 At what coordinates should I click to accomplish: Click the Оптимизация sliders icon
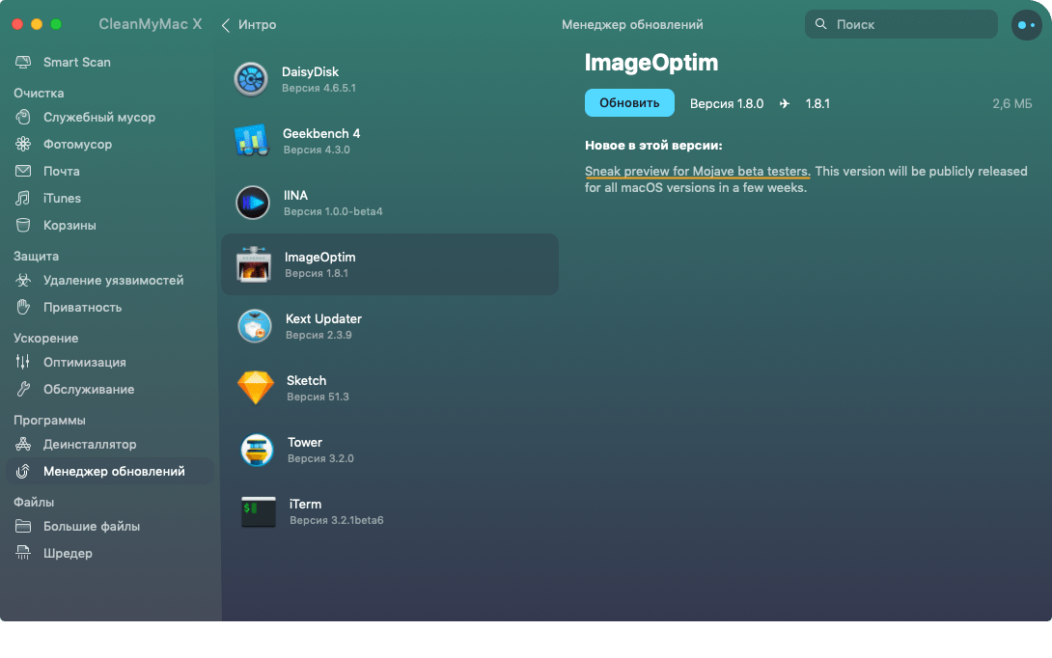pos(23,362)
